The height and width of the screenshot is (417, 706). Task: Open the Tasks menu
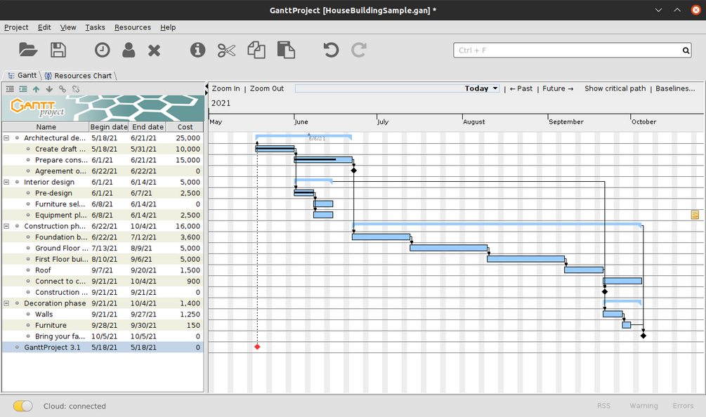[x=95, y=27]
